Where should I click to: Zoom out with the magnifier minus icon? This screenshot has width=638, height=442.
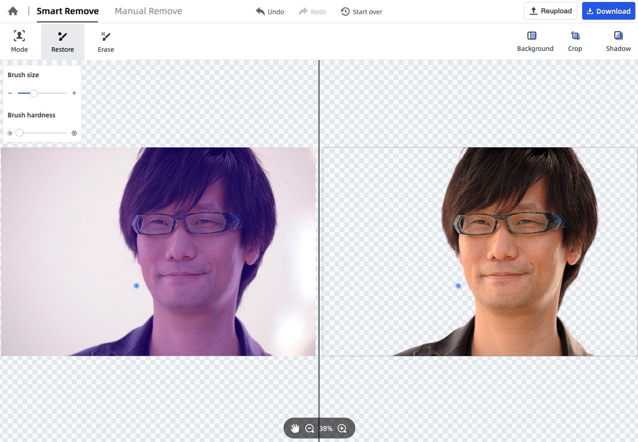(x=310, y=429)
